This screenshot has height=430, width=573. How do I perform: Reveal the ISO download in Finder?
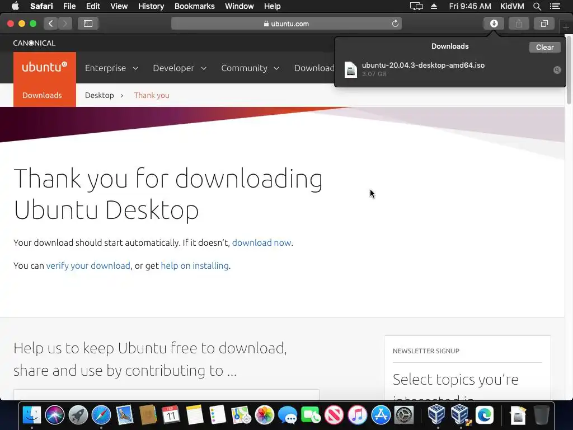tap(557, 70)
